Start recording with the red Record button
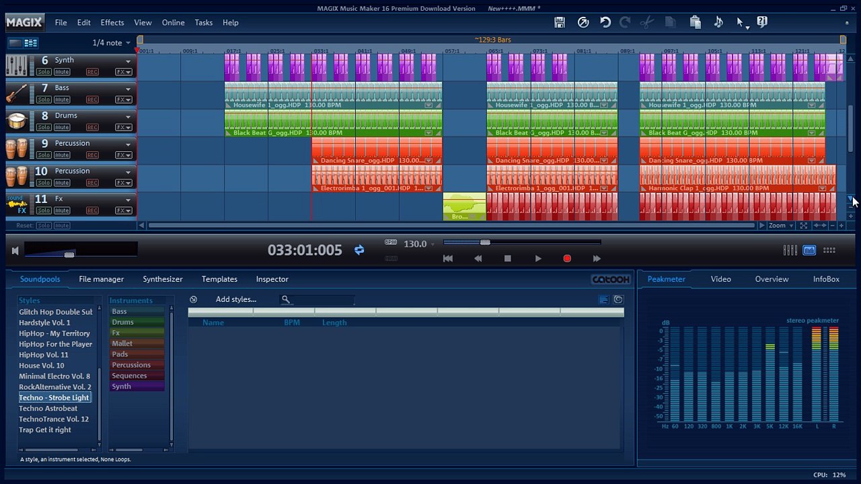861x484 pixels. 567,258
